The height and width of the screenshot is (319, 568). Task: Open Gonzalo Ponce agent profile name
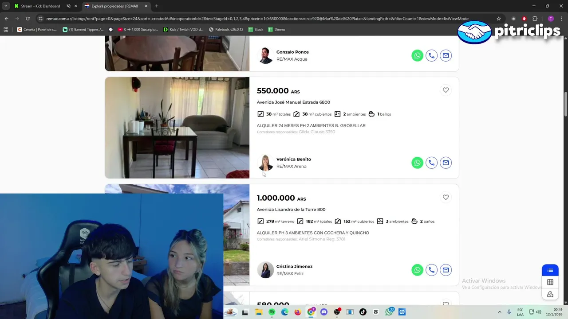click(292, 52)
